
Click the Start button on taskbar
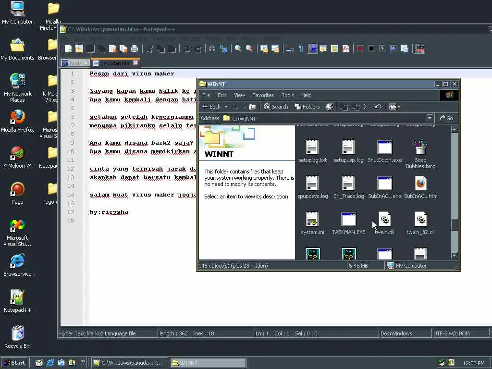tap(14, 363)
